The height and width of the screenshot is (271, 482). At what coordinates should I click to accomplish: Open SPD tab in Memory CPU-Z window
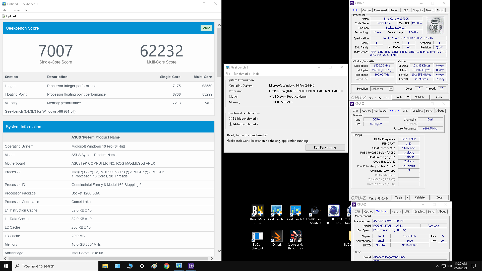405,111
